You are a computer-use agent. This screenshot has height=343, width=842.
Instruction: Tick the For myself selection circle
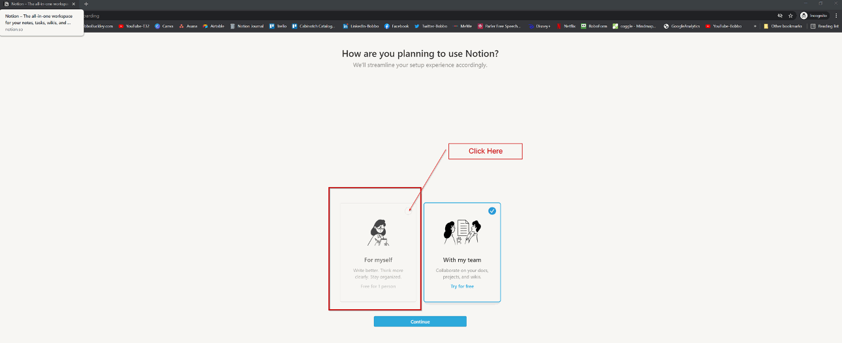pos(409,211)
